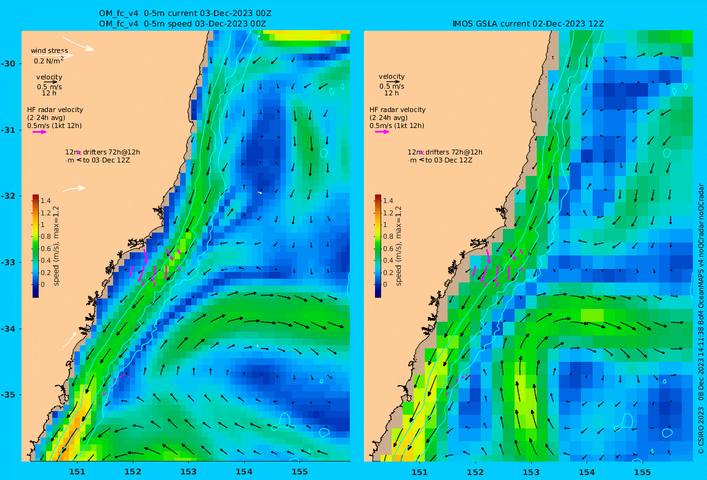This screenshot has width=707, height=480.
Task: Click the -31 latitude axis label
Action: tap(9, 130)
